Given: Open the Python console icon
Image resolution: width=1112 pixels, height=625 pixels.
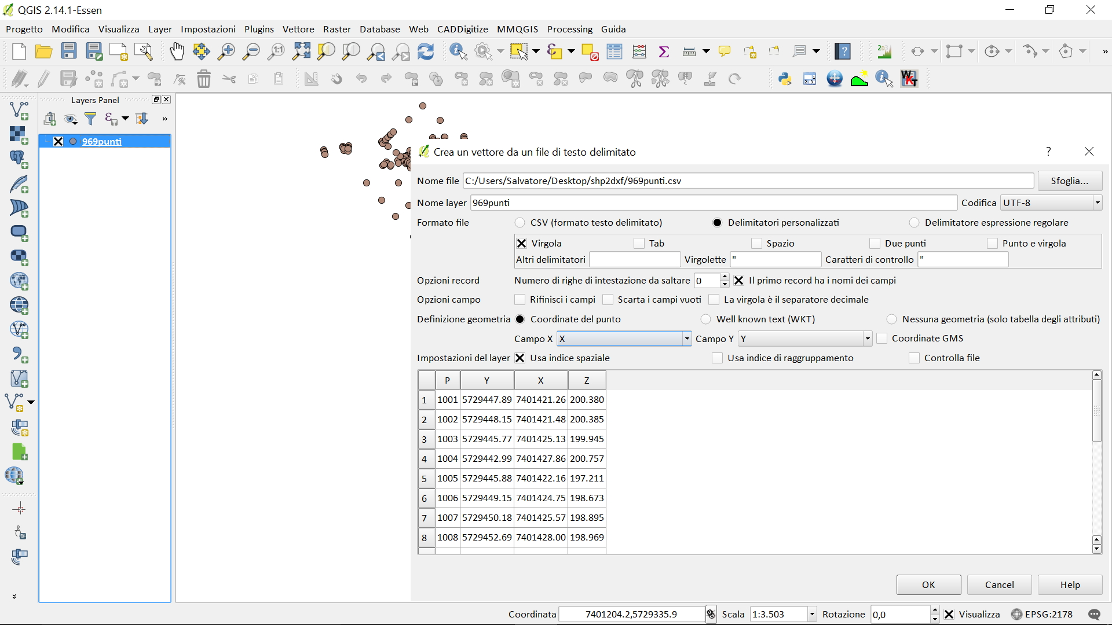Looking at the screenshot, I should pos(785,79).
